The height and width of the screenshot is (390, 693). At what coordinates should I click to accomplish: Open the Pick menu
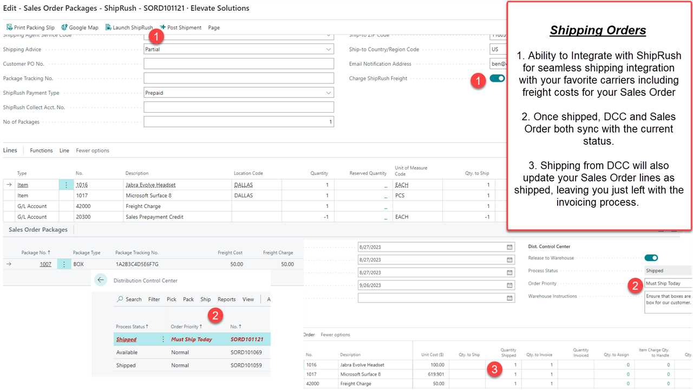coord(171,299)
